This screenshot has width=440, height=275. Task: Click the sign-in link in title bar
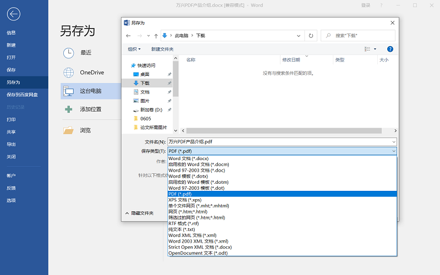tap(366, 5)
